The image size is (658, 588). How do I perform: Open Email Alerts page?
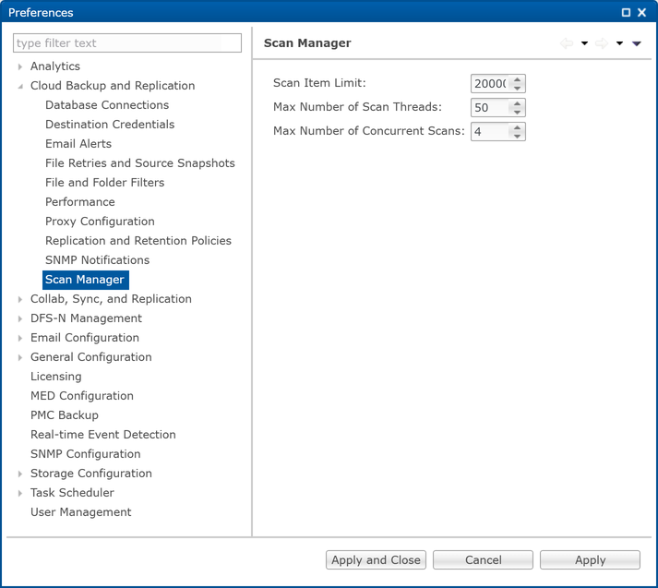[78, 143]
